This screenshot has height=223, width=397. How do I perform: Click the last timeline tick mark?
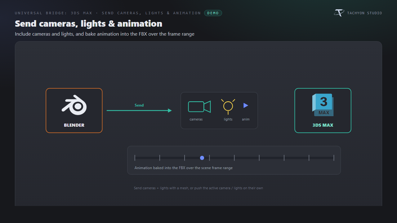(334, 158)
